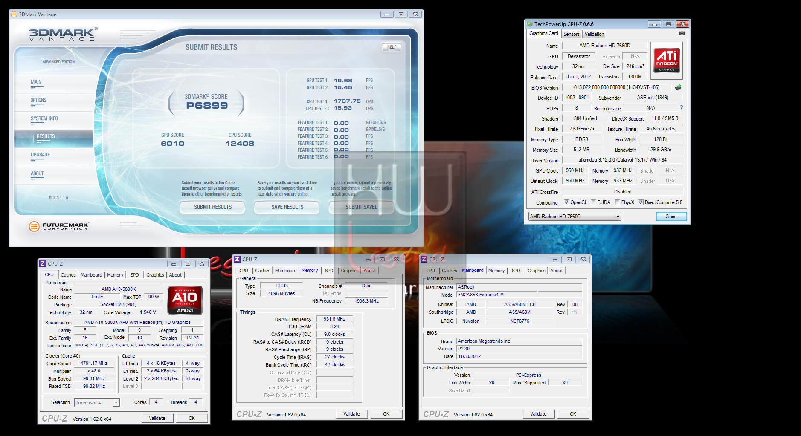This screenshot has width=801, height=436.
Task: Toggle the OpenCL checkbox in GPU-Z
Action: click(x=566, y=202)
